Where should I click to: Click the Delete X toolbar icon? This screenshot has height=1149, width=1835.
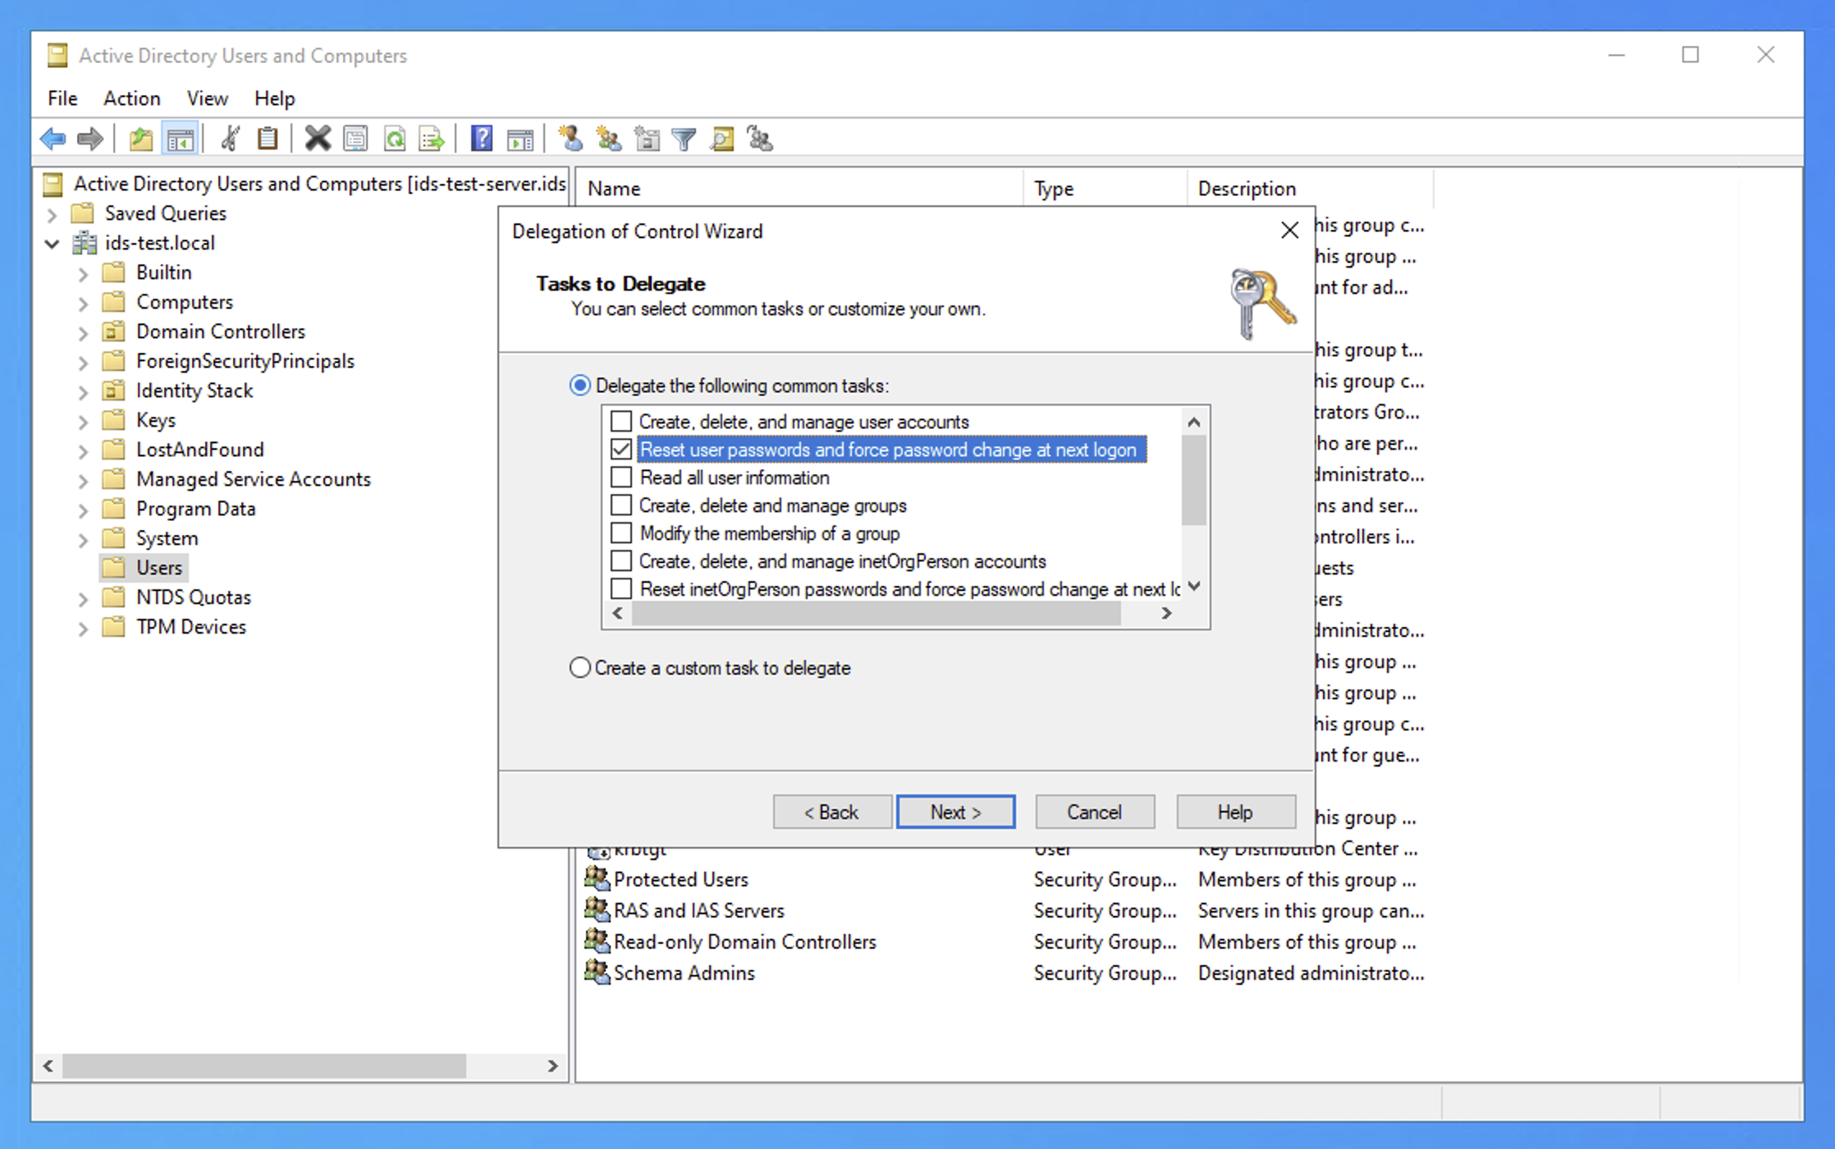click(318, 139)
